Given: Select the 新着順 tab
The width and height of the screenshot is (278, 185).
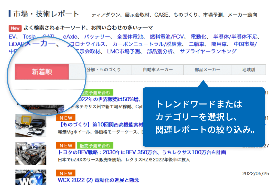Looking at the screenshot, I should pos(42,72).
